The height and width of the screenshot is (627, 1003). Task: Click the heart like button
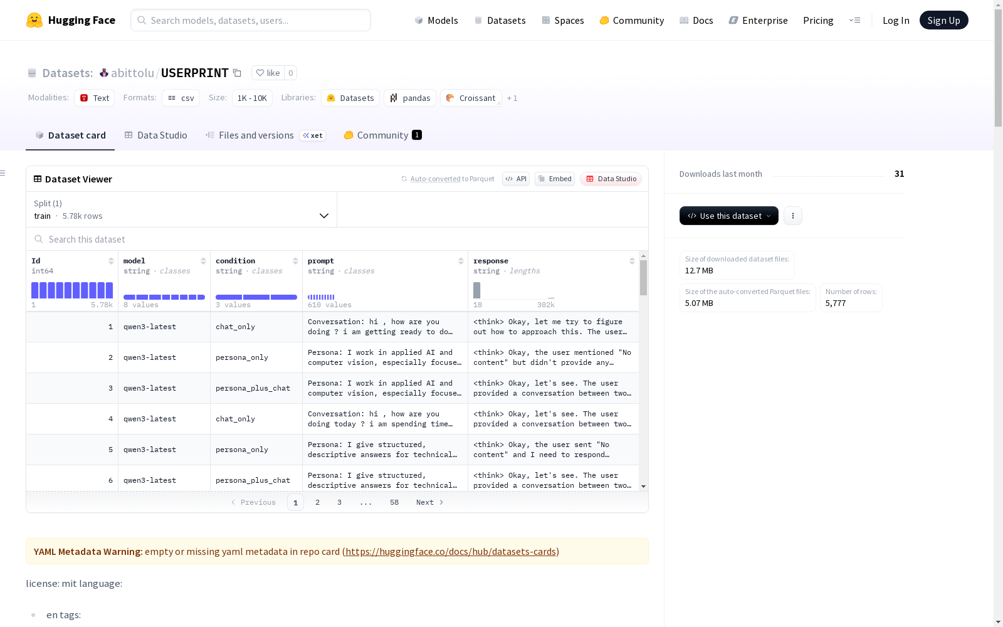(x=268, y=73)
